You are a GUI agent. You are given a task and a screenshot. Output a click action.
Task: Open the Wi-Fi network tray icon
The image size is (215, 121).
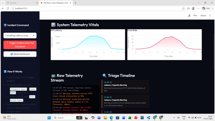click(189, 118)
